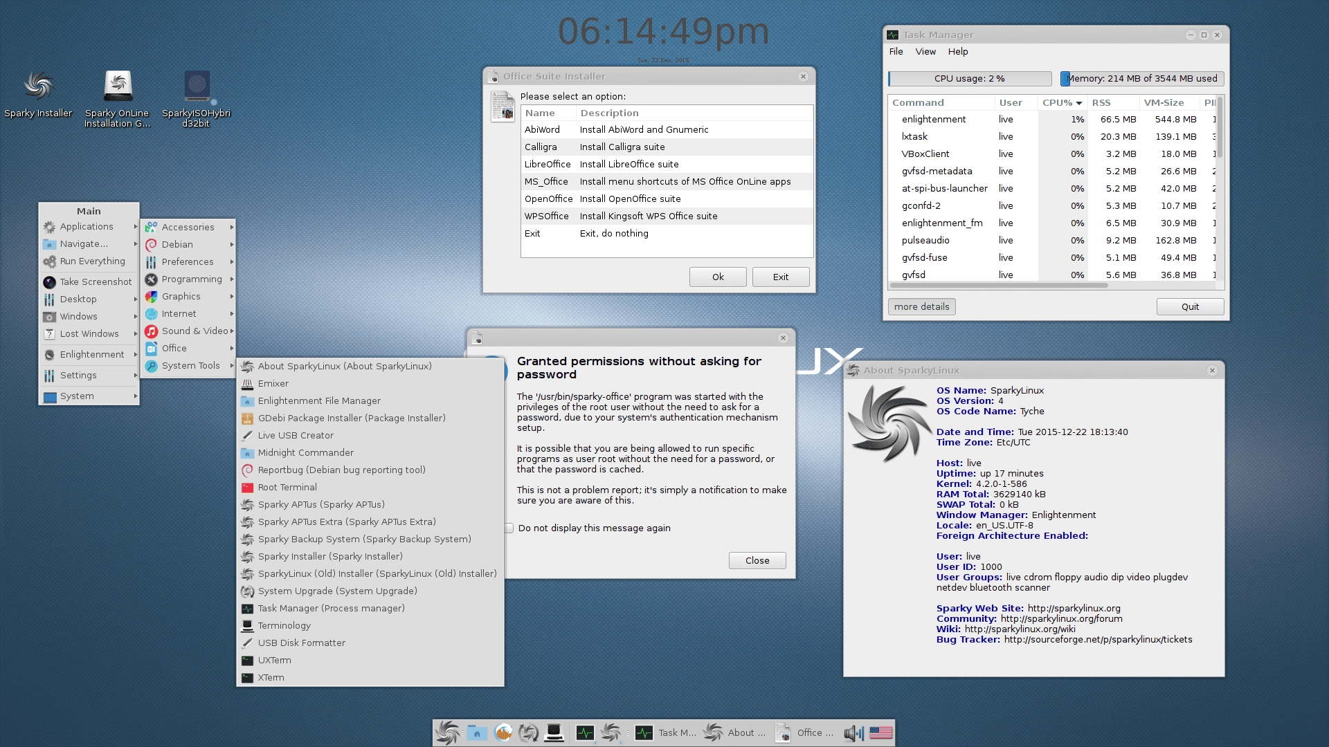Open Sparky APTus Extra menu entry
The width and height of the screenshot is (1329, 747).
point(370,522)
